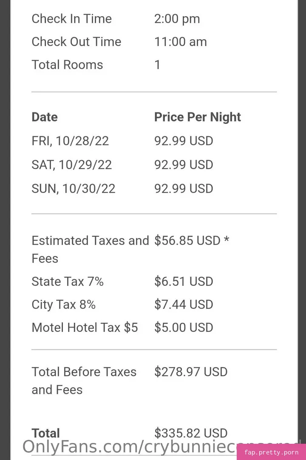
Task: Click the Check Out Time label
Action: 76,42
